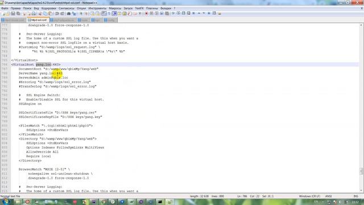Click "Normal text file" status text
364x205 pixels.
coord(11,196)
